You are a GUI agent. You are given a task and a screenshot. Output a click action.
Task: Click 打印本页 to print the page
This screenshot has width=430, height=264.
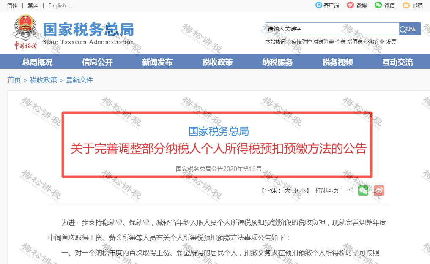click(x=327, y=191)
